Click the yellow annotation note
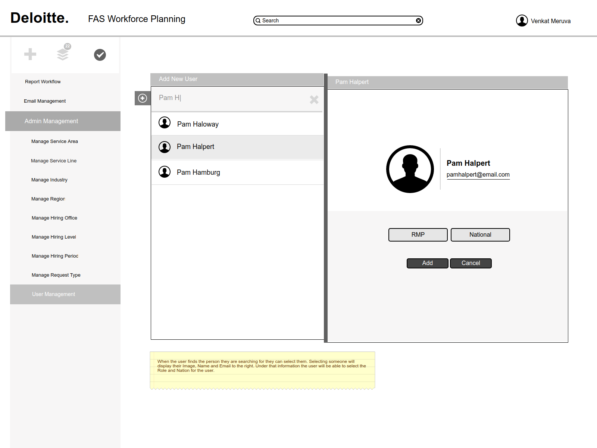The width and height of the screenshot is (597, 448). click(262, 370)
